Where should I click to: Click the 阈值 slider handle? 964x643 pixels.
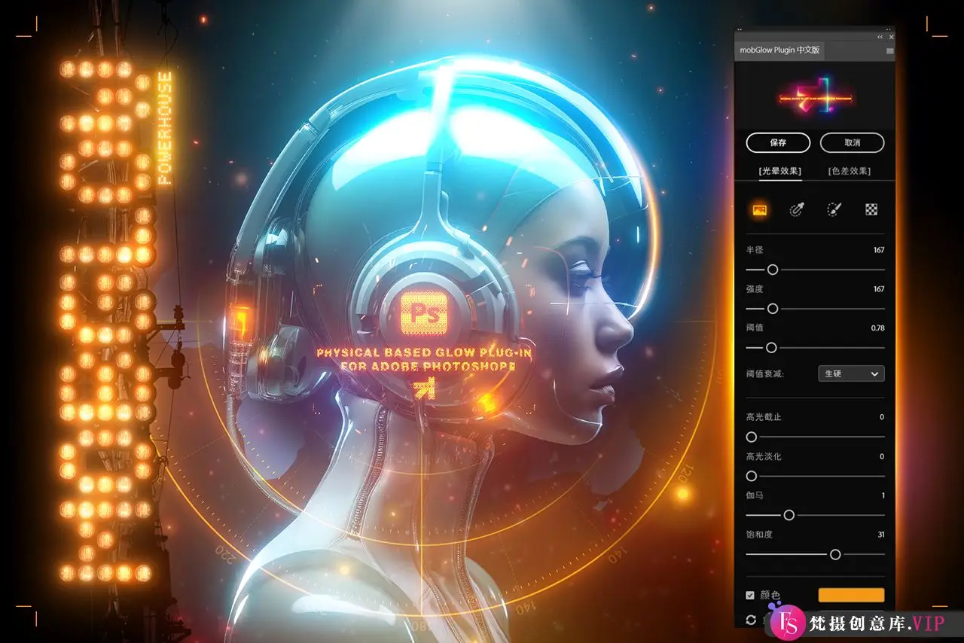(771, 348)
